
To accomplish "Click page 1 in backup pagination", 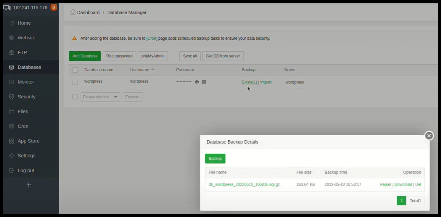I will [x=401, y=201].
